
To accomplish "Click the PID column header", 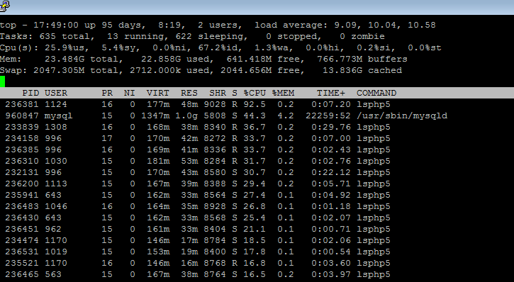I will 30,93.
